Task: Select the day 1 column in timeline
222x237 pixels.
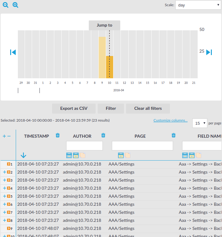Action: [x=43, y=54]
